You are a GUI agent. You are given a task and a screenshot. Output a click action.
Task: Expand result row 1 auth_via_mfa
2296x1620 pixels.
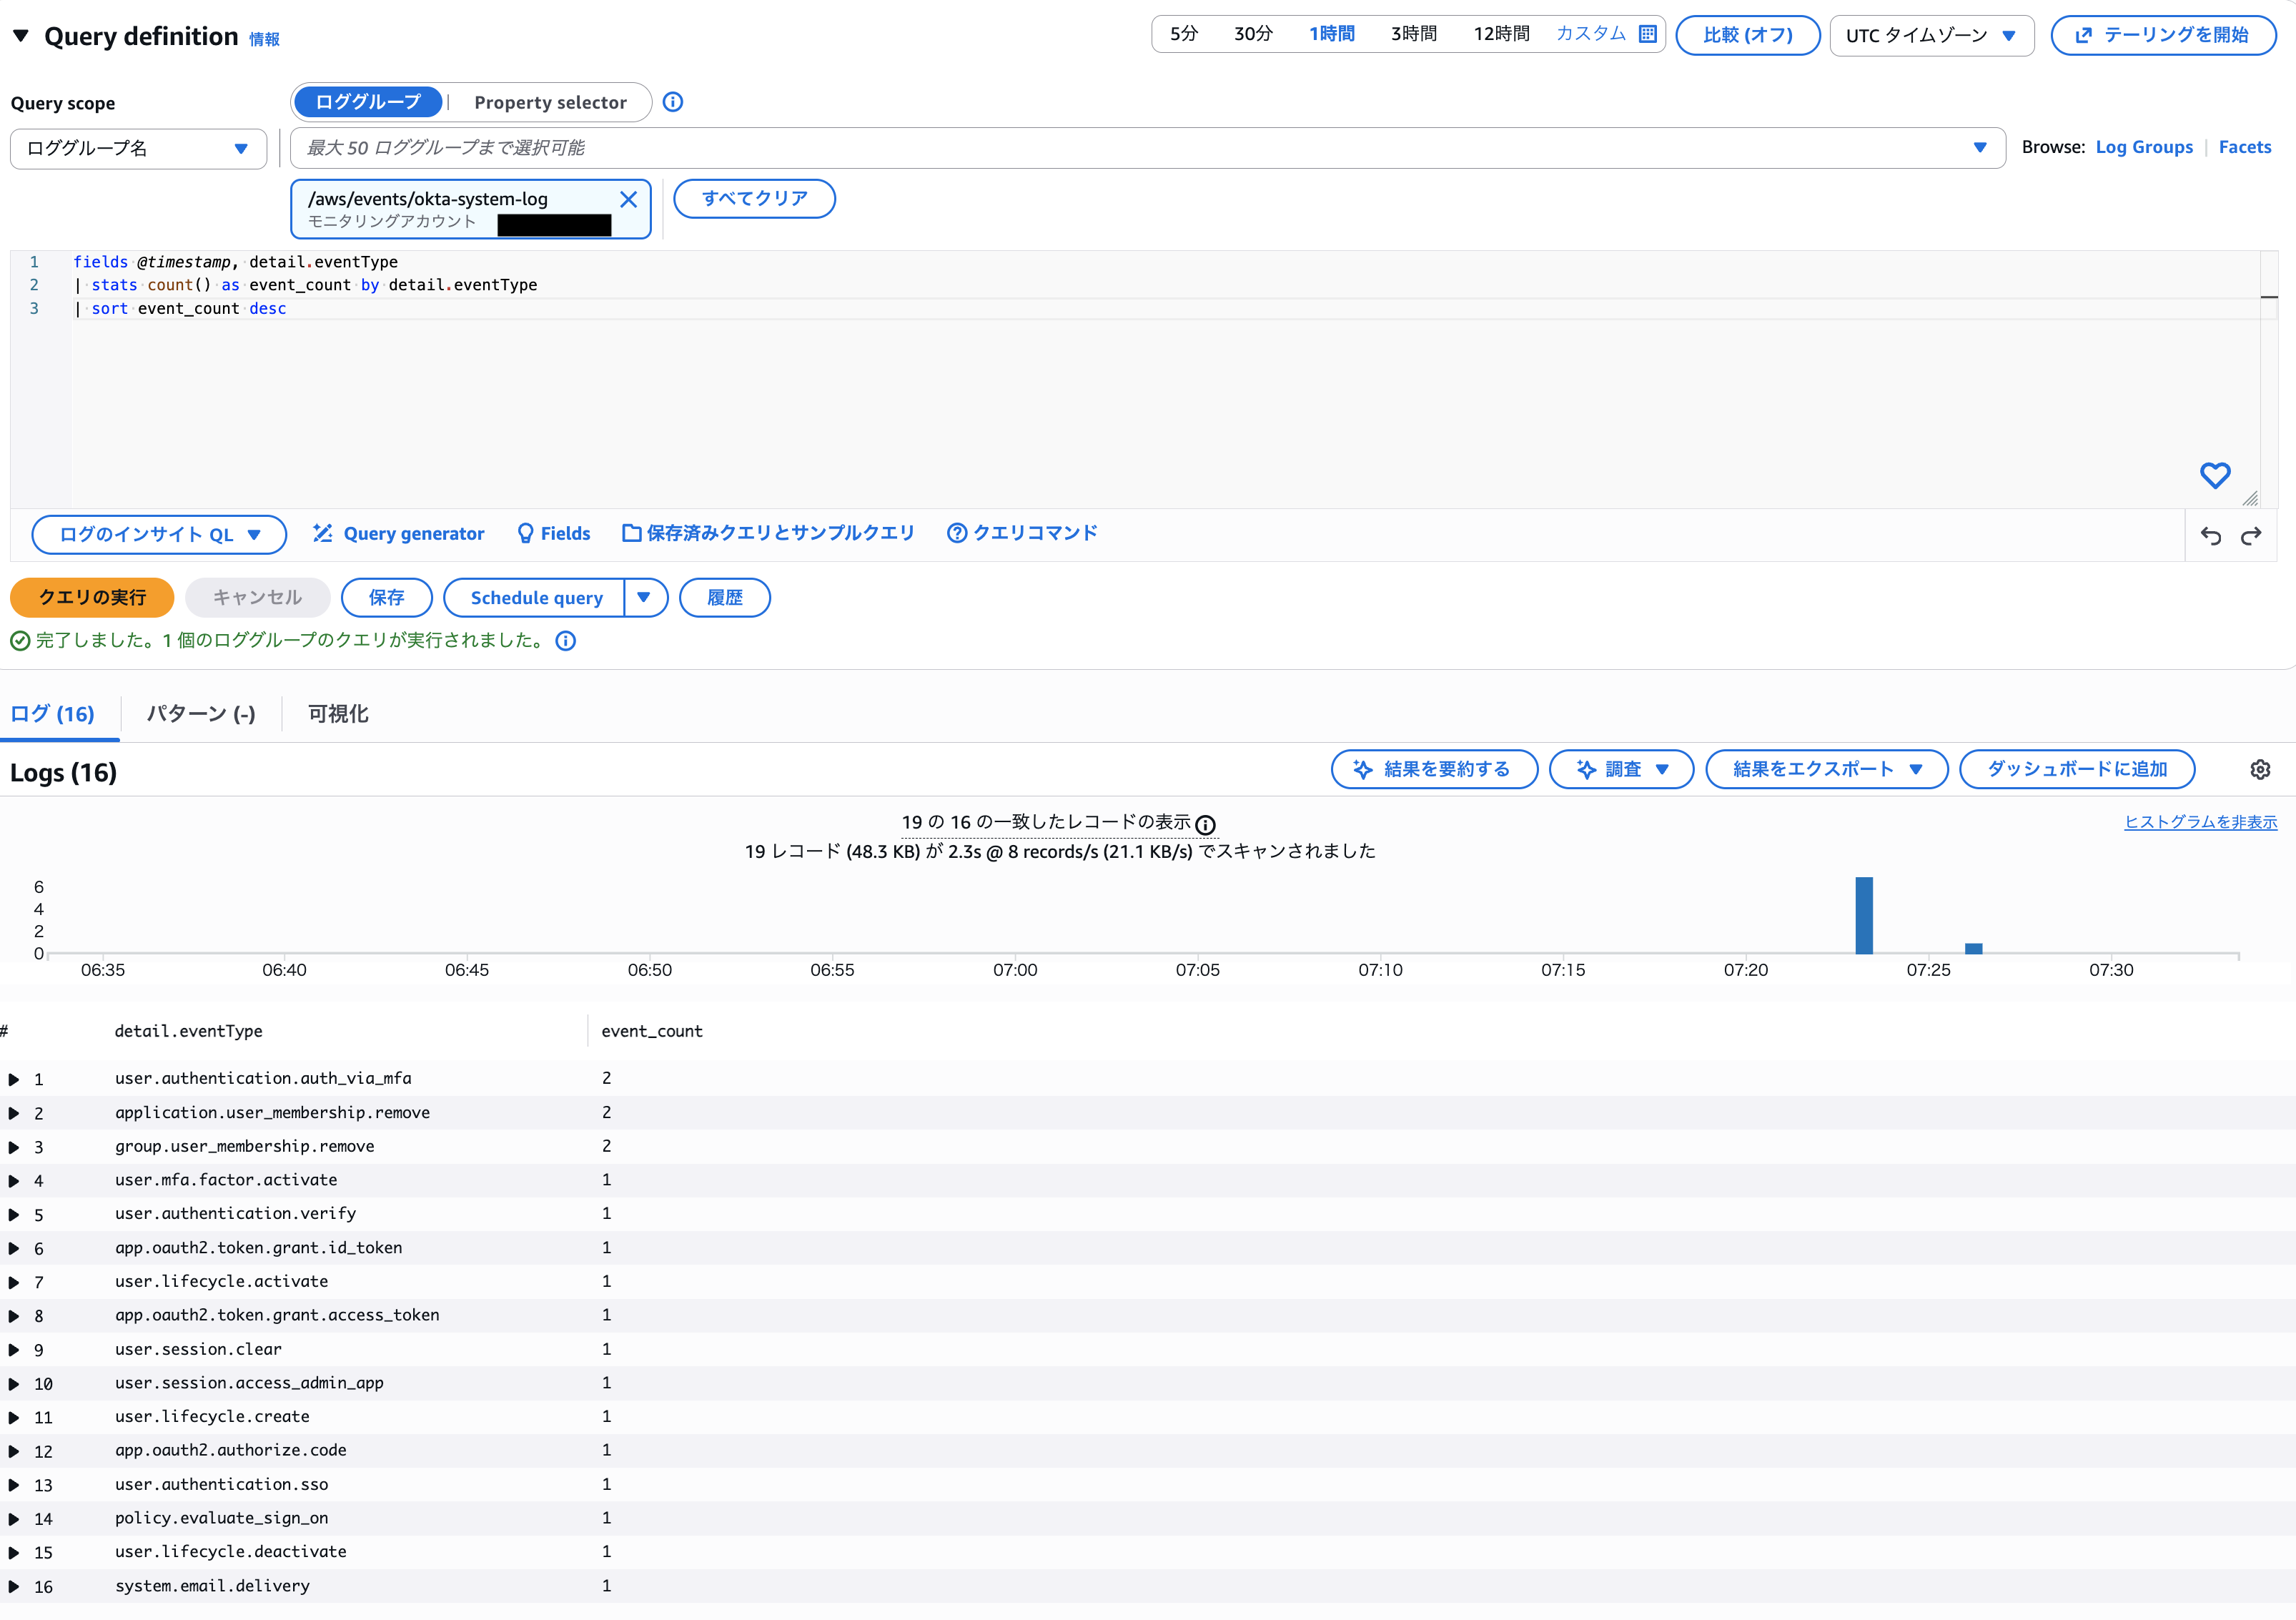[x=14, y=1079]
